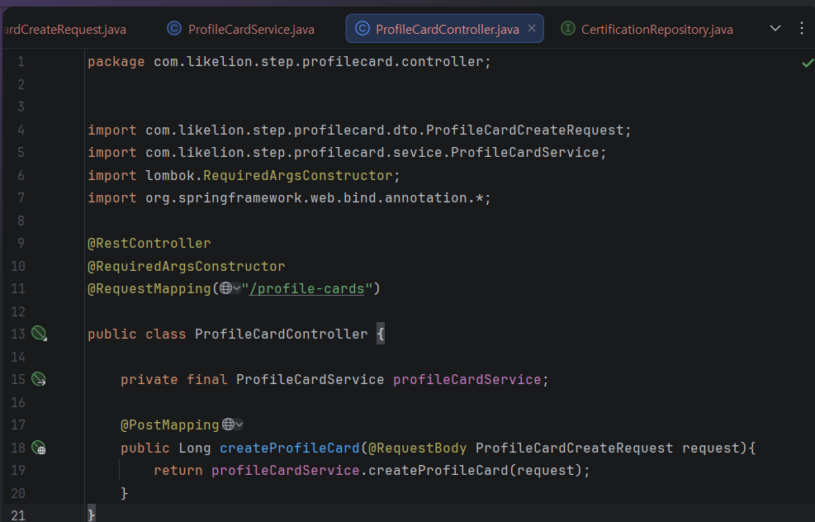Click the closing brace on line 21
Viewport: 815px width, 522px height.
(x=92, y=515)
